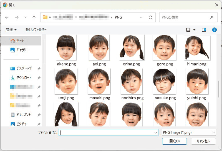Screen dimensions: 222x151
Task: Click the pin icon beside ピクチャ
Action: 39,124
